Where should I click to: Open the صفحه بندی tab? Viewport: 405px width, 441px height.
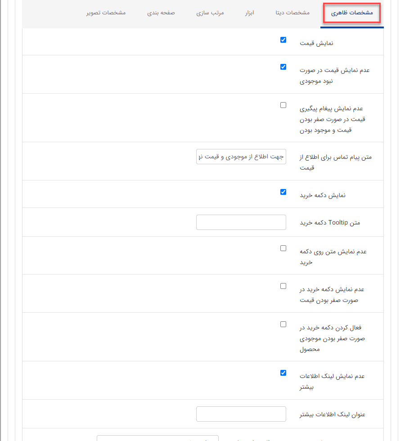pos(161,13)
